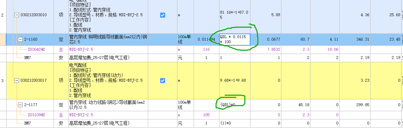The width and height of the screenshot is (403, 131).
Task: Select material code Z03109@2
Action: (36, 115)
